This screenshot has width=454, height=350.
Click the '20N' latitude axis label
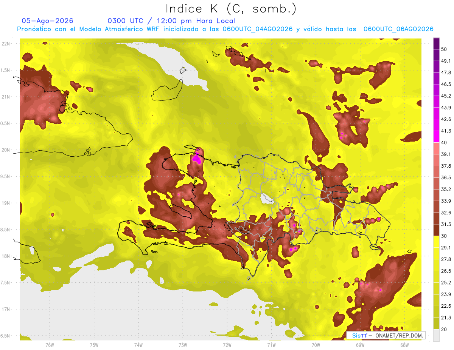[x=6, y=150]
